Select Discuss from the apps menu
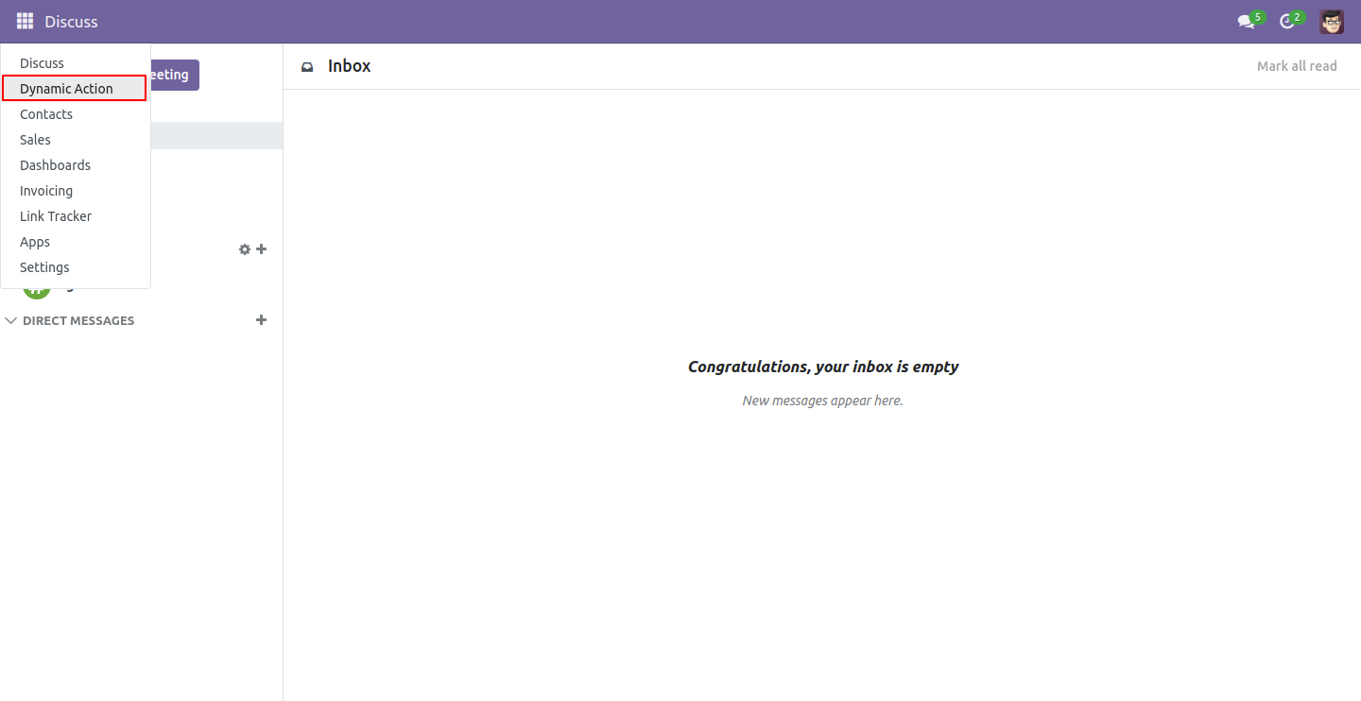Viewport: 1361px width, 701px height. click(x=76, y=63)
